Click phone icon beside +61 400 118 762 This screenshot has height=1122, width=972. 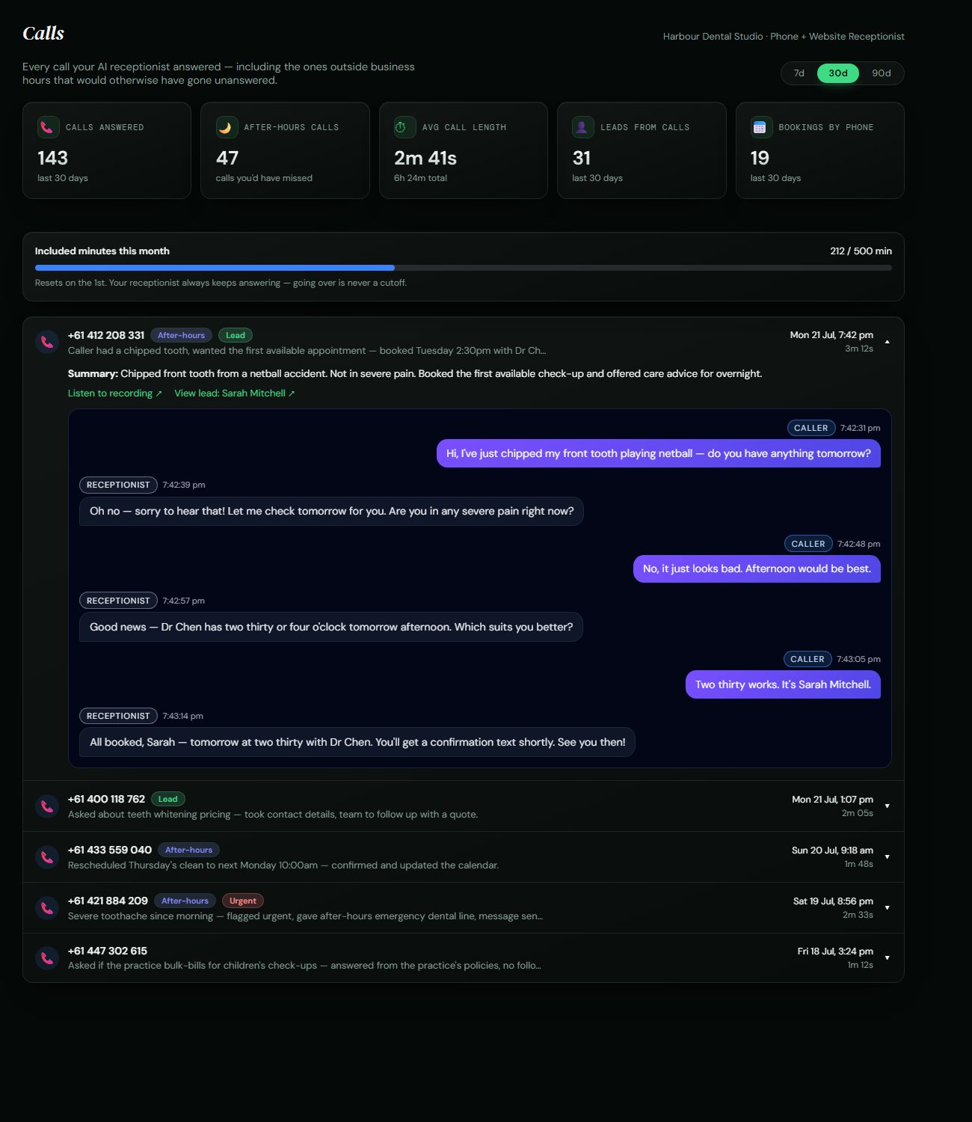(x=47, y=806)
